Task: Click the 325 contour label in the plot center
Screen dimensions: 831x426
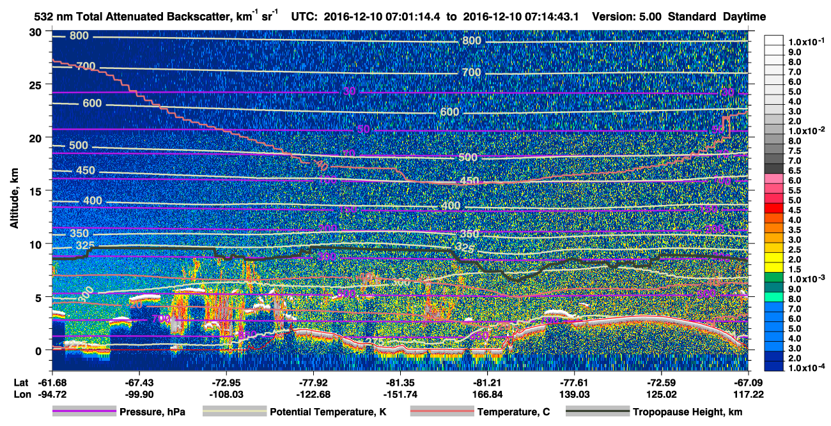Action: pyautogui.click(x=465, y=247)
